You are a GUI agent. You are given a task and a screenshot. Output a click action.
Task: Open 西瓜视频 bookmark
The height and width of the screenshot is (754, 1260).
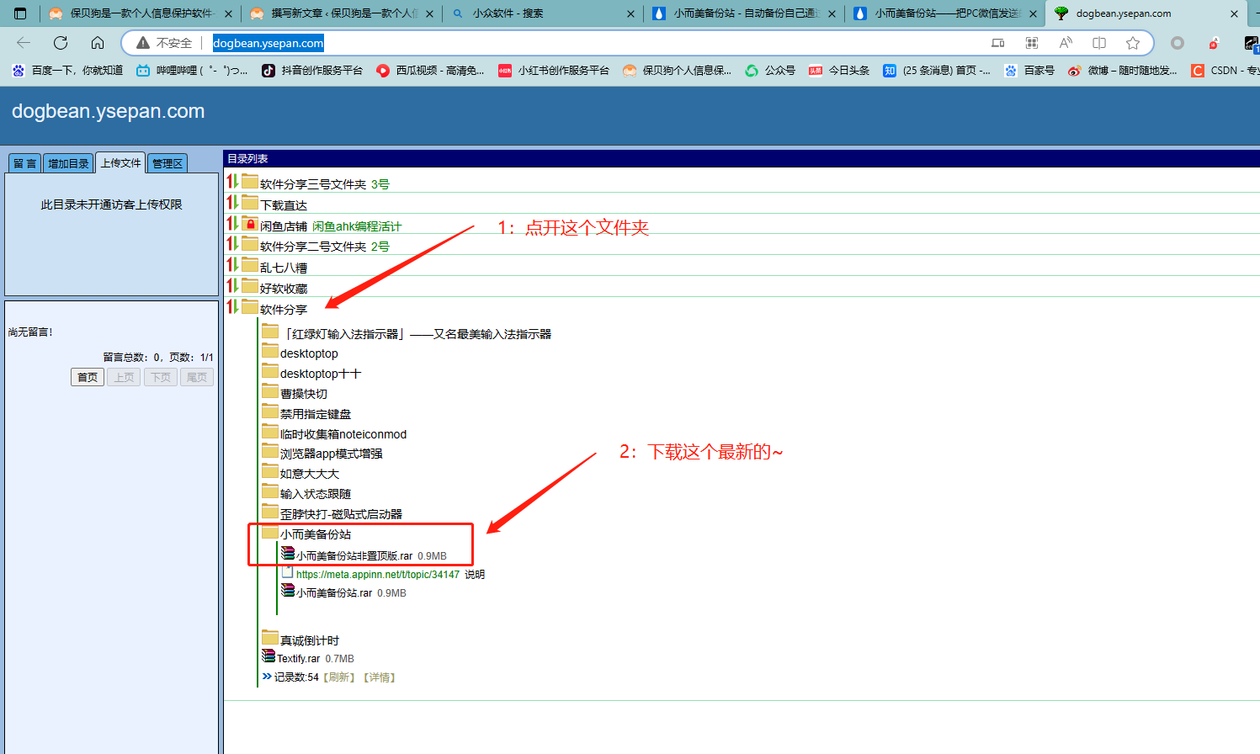tap(430, 71)
